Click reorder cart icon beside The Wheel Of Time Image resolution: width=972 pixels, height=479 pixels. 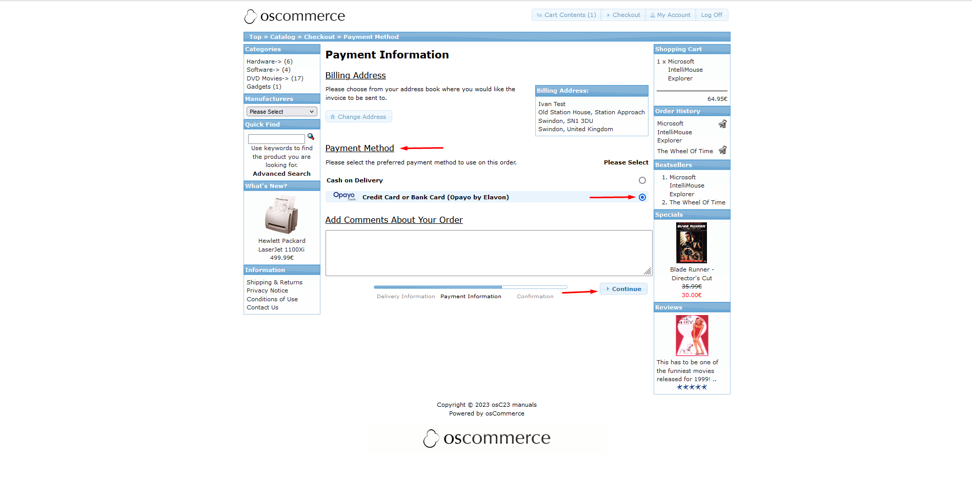(x=722, y=150)
